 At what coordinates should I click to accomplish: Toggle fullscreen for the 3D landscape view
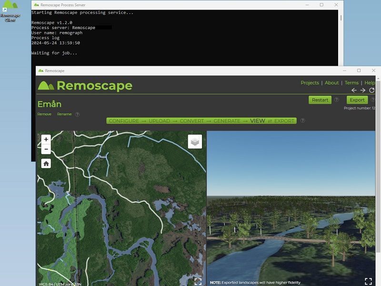click(368, 281)
